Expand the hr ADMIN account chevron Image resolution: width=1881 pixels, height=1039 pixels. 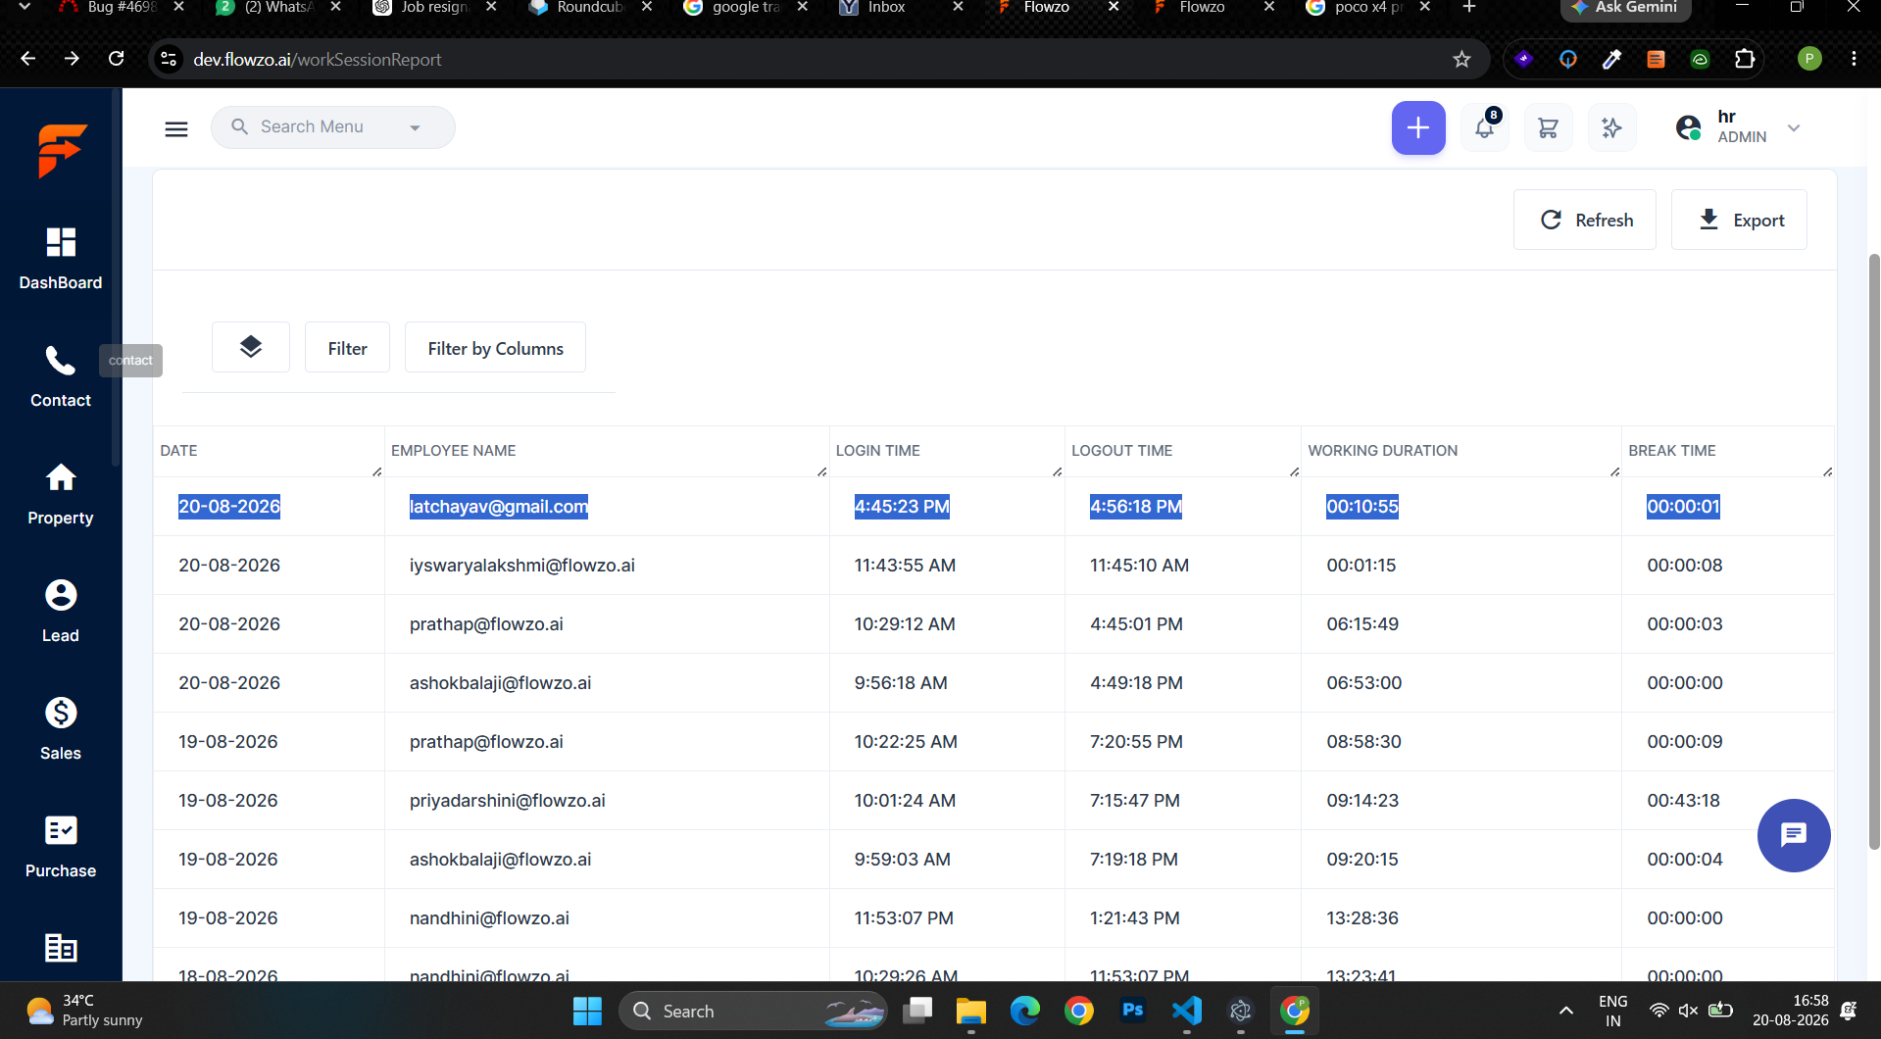pyautogui.click(x=1794, y=128)
